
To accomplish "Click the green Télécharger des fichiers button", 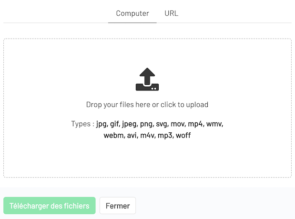I will [x=50, y=206].
